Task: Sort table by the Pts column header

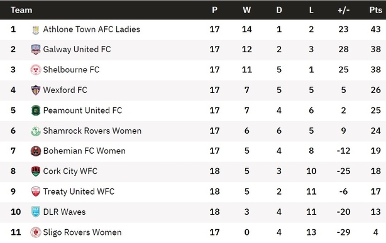Action: (376, 10)
